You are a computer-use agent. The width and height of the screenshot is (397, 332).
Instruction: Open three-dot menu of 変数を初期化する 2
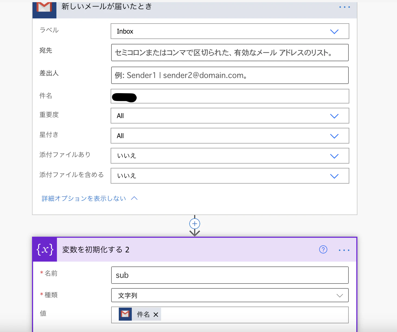pos(344,250)
